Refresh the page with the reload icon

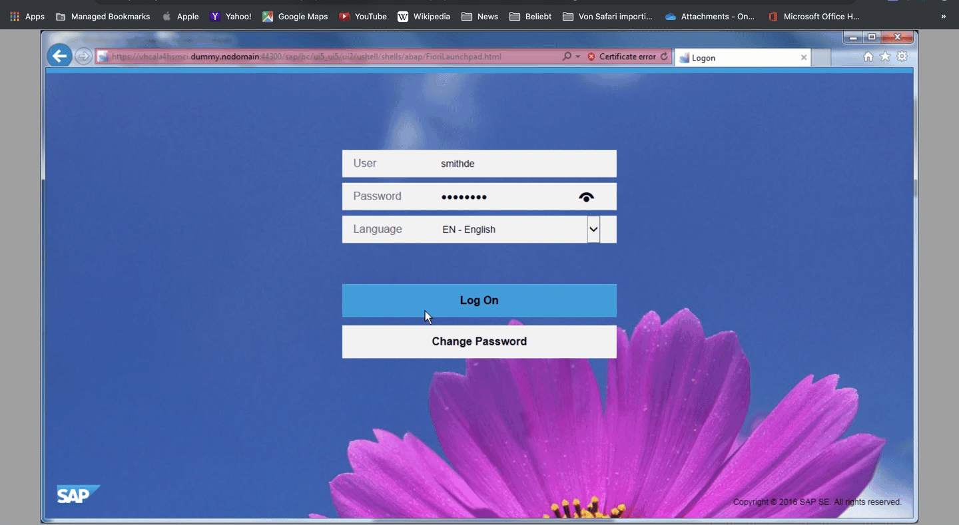664,57
